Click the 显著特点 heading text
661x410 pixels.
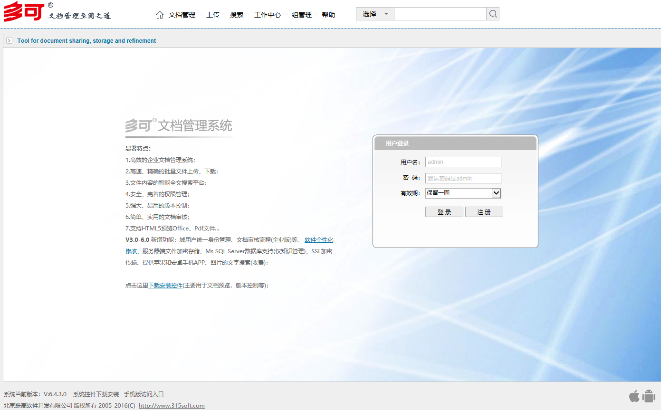[138, 149]
